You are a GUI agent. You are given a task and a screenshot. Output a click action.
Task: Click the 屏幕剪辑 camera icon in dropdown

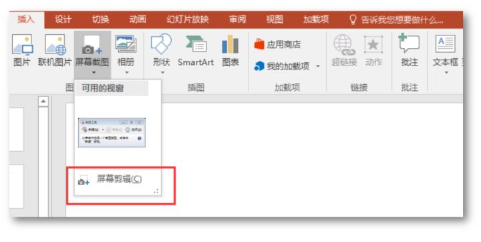pyautogui.click(x=84, y=180)
